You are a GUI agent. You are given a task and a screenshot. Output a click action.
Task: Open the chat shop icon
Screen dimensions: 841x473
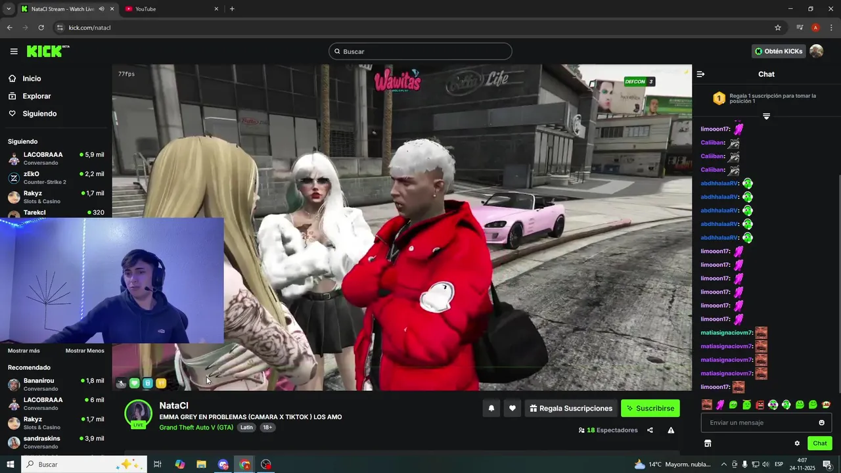[708, 443]
